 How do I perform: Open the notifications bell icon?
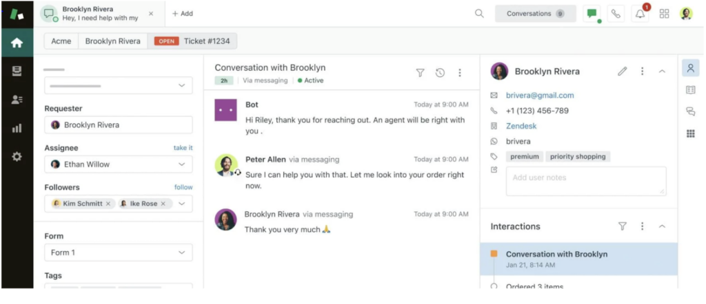[x=641, y=14]
